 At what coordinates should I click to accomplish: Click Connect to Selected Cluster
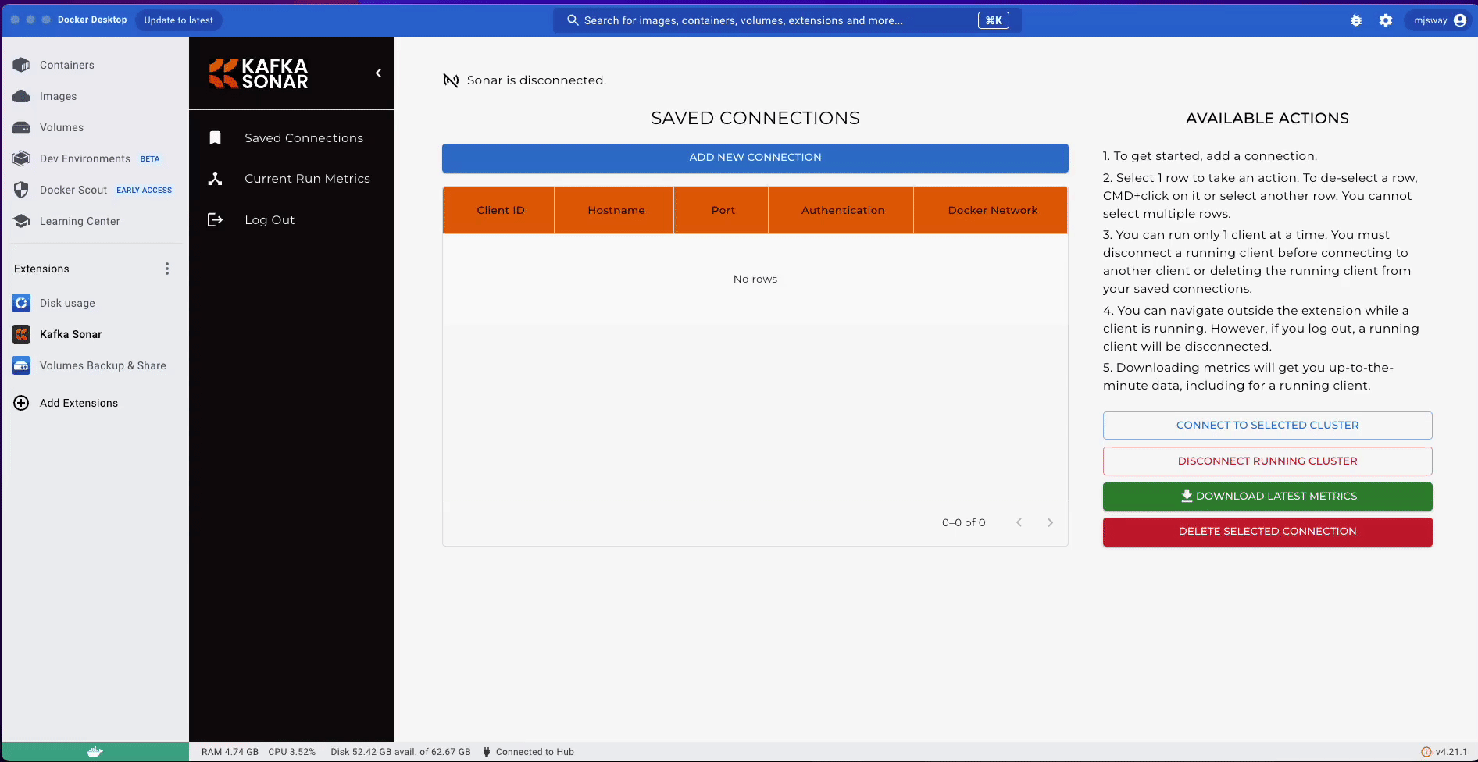pos(1267,426)
